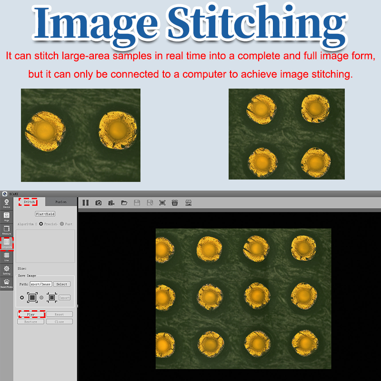This screenshot has width=381, height=381.
Task: Switch to the Fusion tab
Action: pos(61,202)
